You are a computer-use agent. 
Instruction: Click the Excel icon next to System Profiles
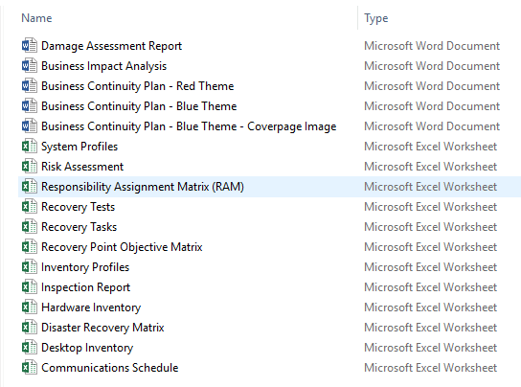[x=30, y=147]
